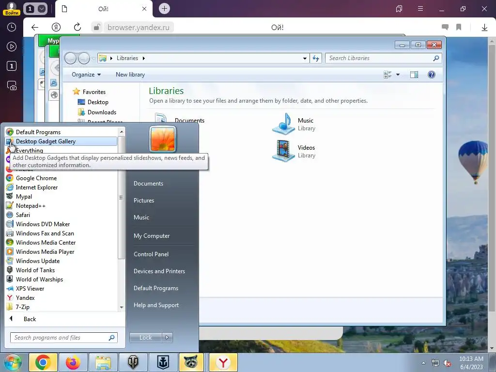The image size is (496, 372).
Task: Open Yandex browser history clock icon
Action: (x=12, y=27)
